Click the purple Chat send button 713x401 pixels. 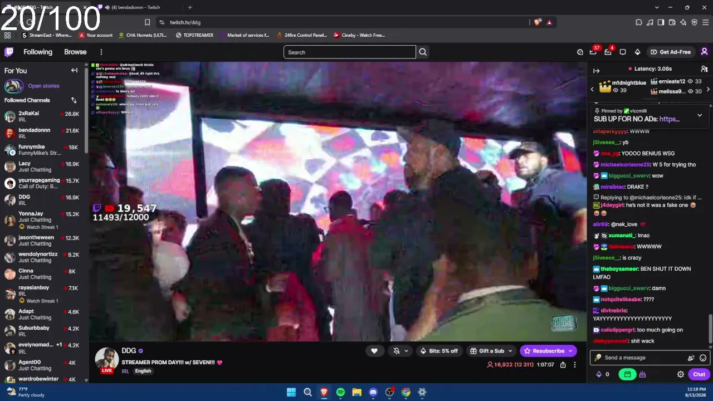coord(699,374)
